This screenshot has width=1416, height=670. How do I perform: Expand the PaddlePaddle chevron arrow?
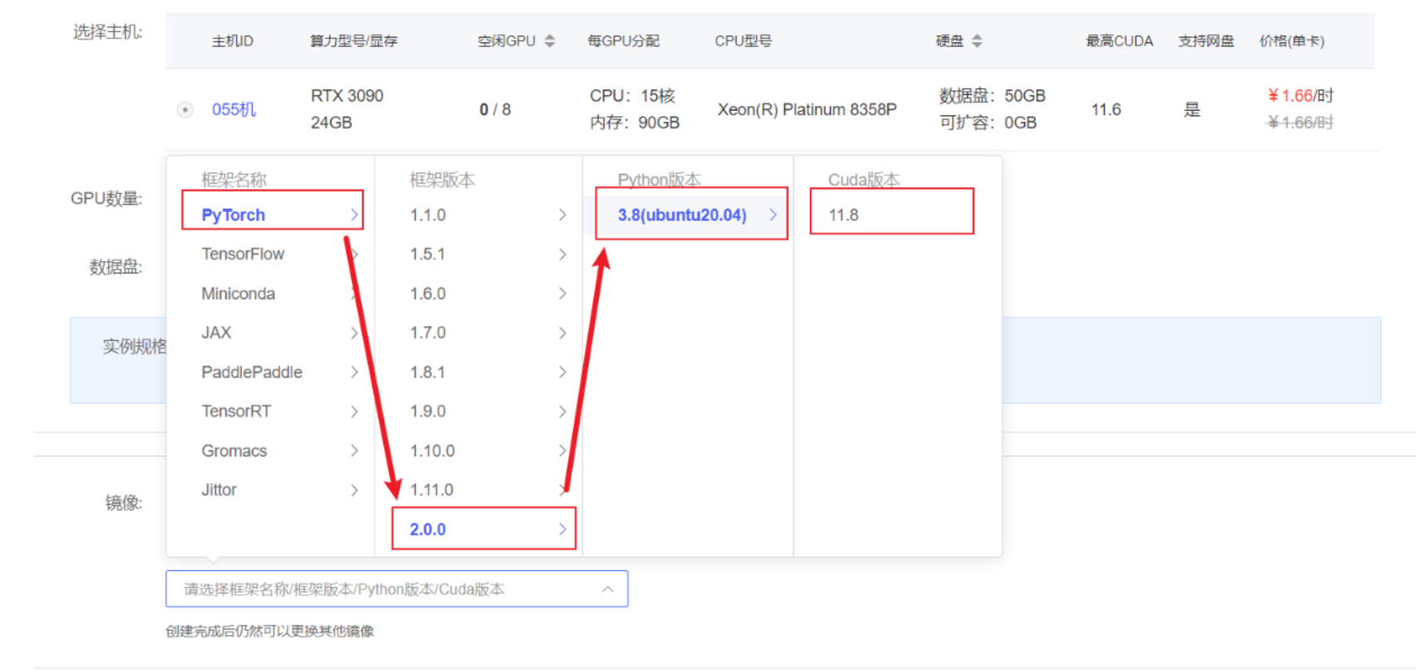(x=354, y=372)
